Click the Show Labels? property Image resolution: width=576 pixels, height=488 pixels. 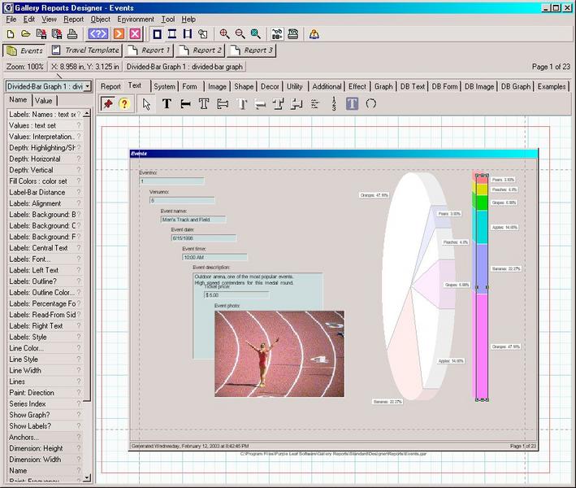pyautogui.click(x=45, y=426)
